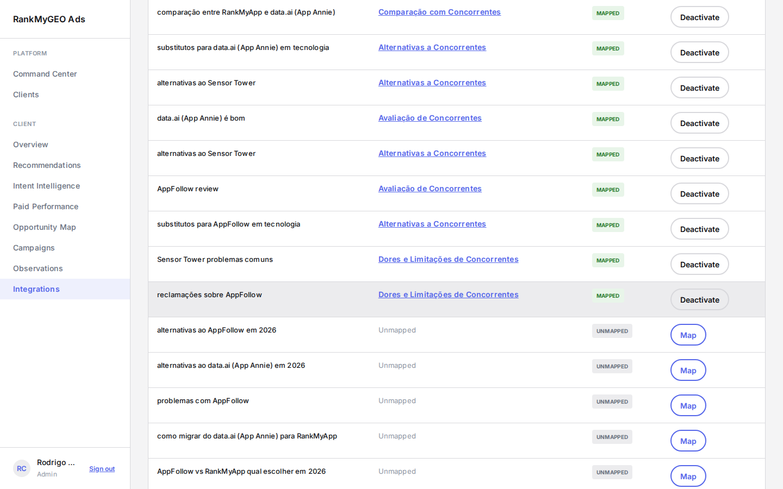
Task: Click 'Unmapped' text in 'AppFollow vs RankMyApp' row
Action: point(397,471)
